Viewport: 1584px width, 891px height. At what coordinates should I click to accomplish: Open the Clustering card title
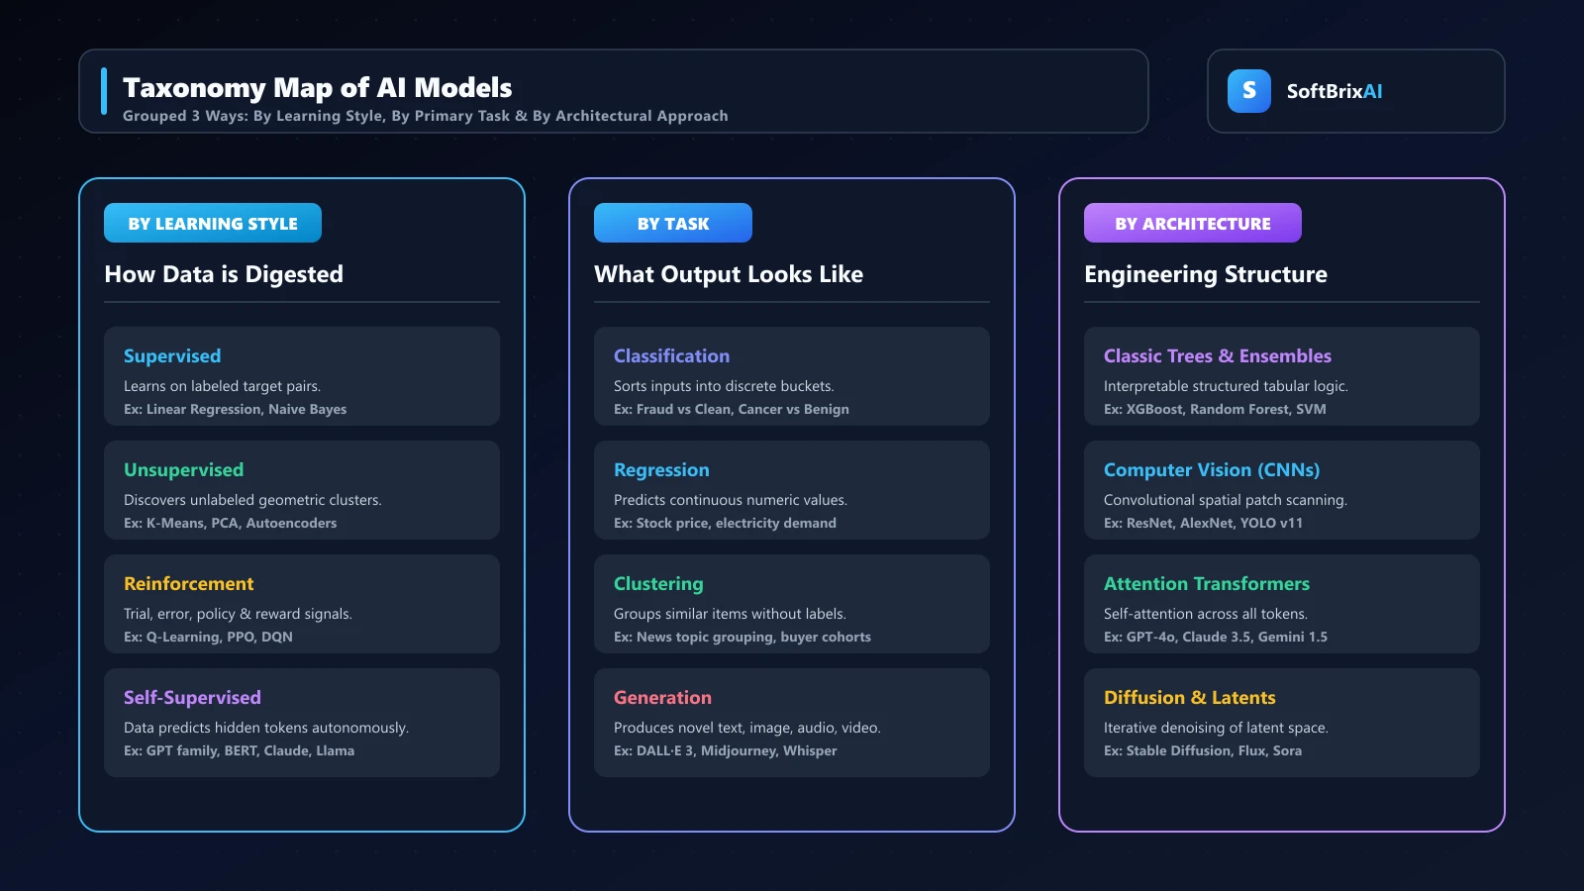click(x=658, y=584)
